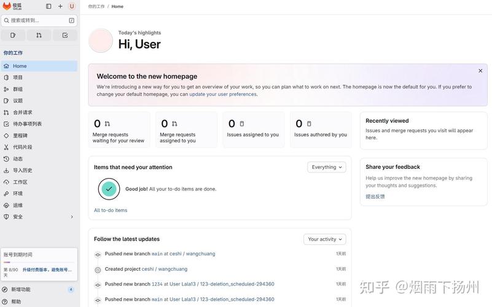Click the done checkmark illustration
The height and width of the screenshot is (307, 492).
[109, 189]
